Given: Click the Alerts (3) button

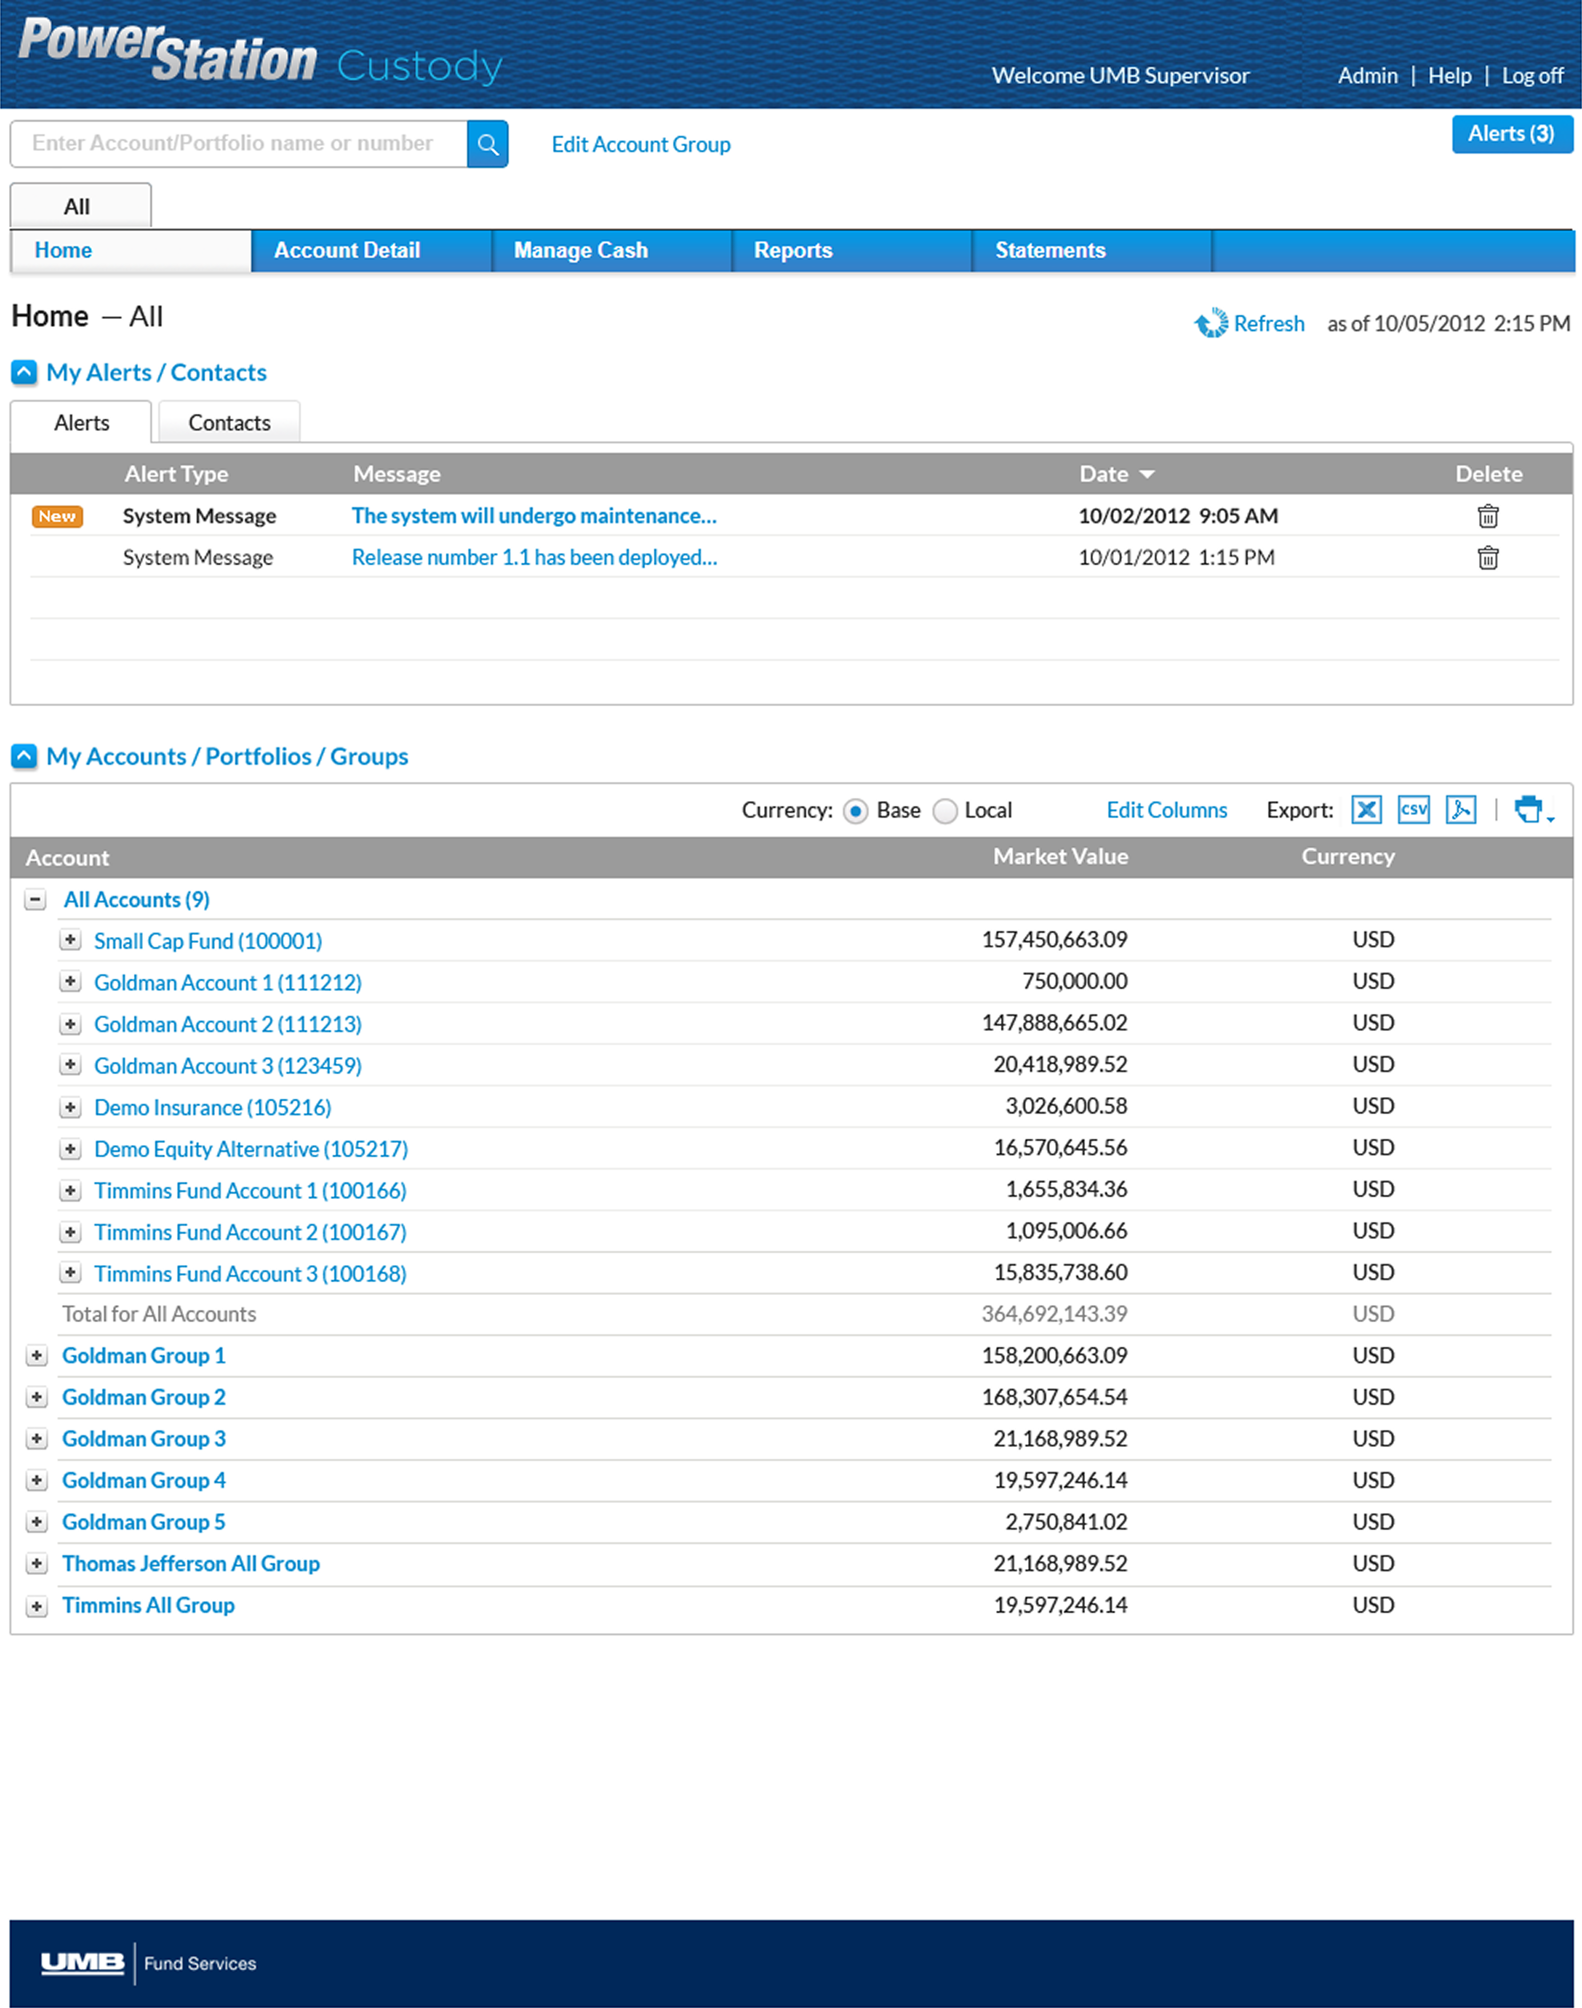Looking at the screenshot, I should [x=1511, y=134].
